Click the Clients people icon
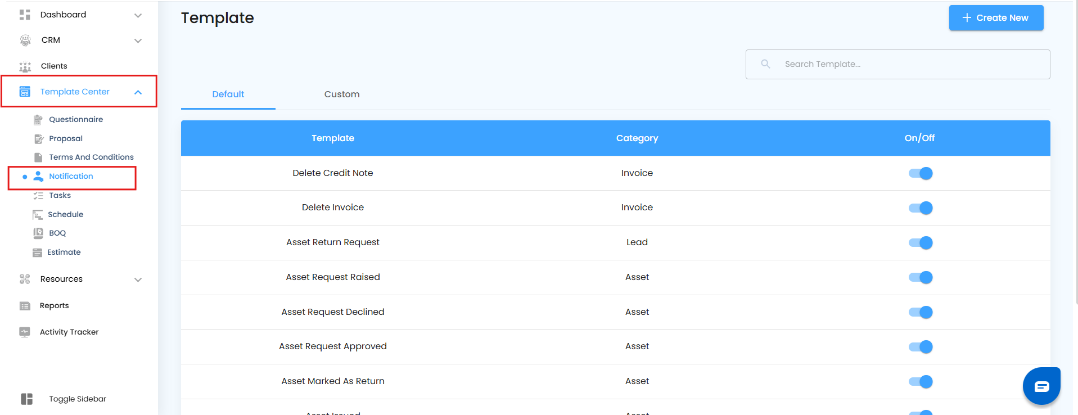The image size is (1078, 415). click(x=25, y=66)
